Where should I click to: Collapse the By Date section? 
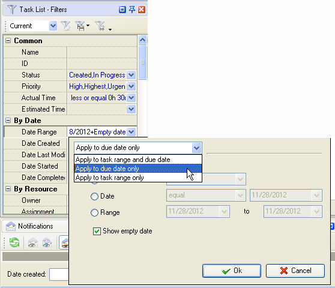click(8, 121)
